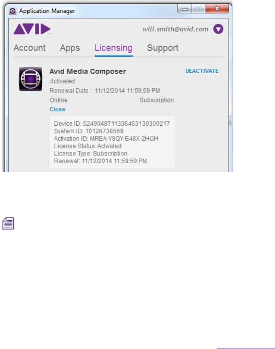Minimize the Application Manager window
275x349 pixels.
click(185, 9)
